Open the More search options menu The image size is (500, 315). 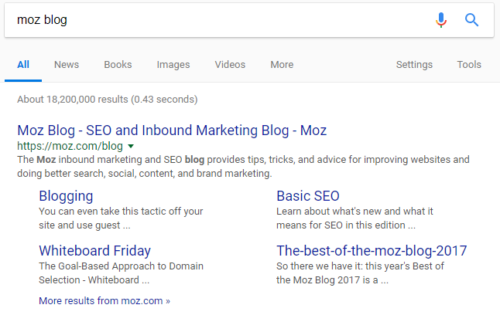[x=282, y=65]
